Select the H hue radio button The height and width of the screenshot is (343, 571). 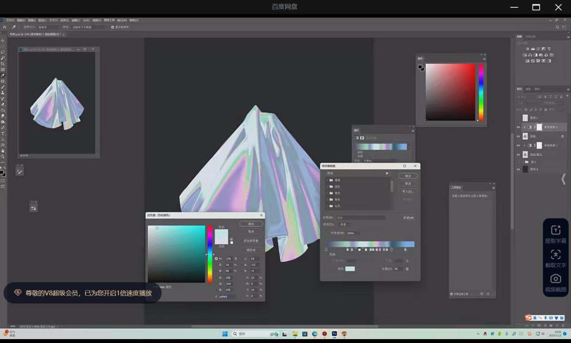tap(216, 259)
